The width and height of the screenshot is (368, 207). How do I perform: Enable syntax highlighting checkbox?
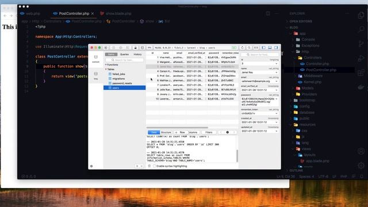[155, 166]
